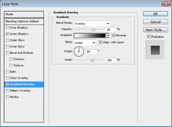This screenshot has height=127, width=172.
Task: Open the Outer Glow settings label
Action: click(x=17, y=40)
